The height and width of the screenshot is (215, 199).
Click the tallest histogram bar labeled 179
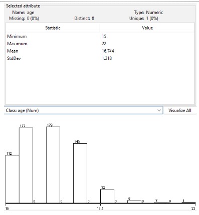pos(53,165)
